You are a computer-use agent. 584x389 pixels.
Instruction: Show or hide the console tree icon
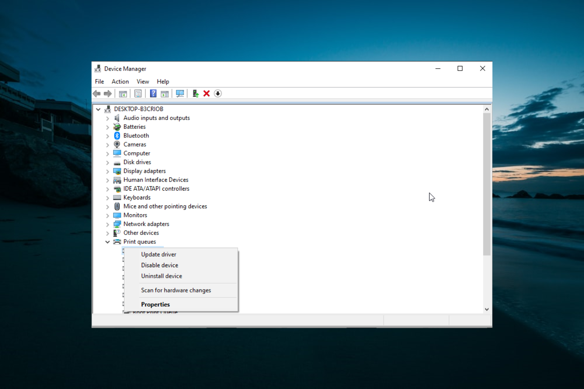pos(123,94)
